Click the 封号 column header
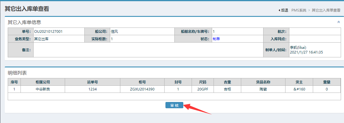This screenshot has height=123, width=344. click(178, 82)
